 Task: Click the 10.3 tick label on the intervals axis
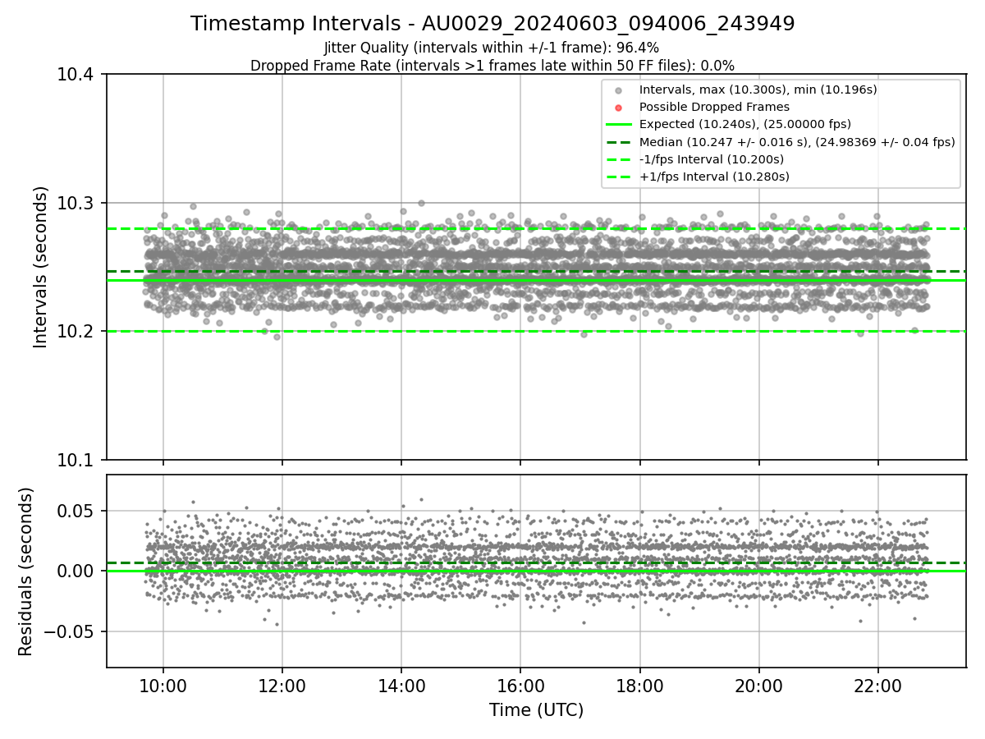point(77,203)
